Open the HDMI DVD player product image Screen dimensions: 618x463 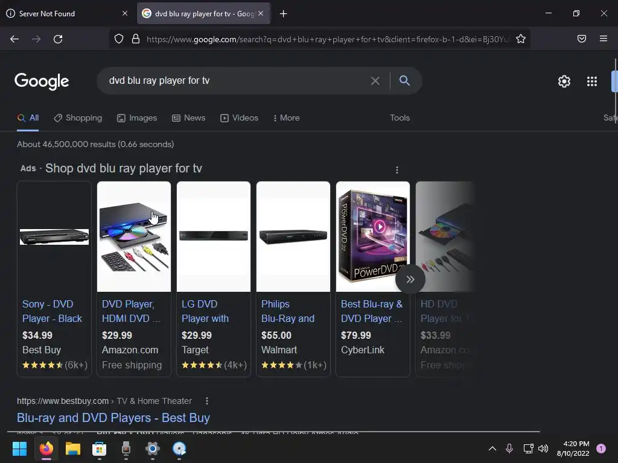pyautogui.click(x=134, y=236)
